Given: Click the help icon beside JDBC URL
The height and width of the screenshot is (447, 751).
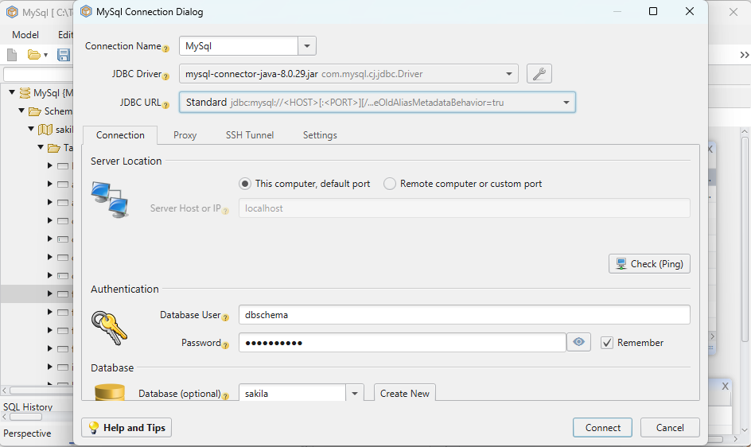Looking at the screenshot, I should tap(166, 105).
